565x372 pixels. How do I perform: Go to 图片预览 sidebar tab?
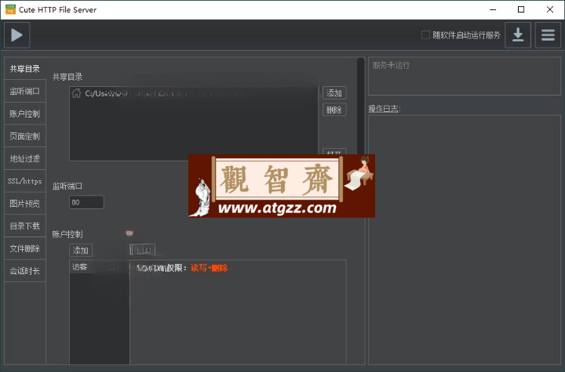[25, 204]
